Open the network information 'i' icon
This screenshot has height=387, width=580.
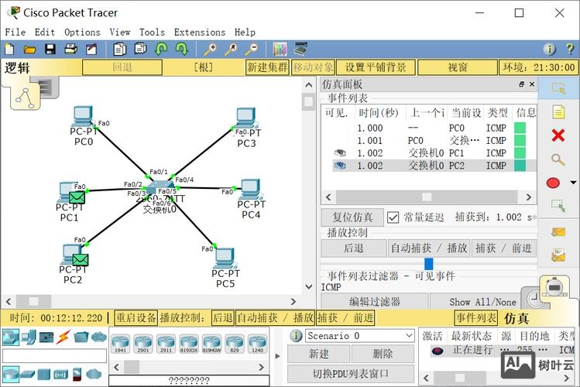click(549, 49)
